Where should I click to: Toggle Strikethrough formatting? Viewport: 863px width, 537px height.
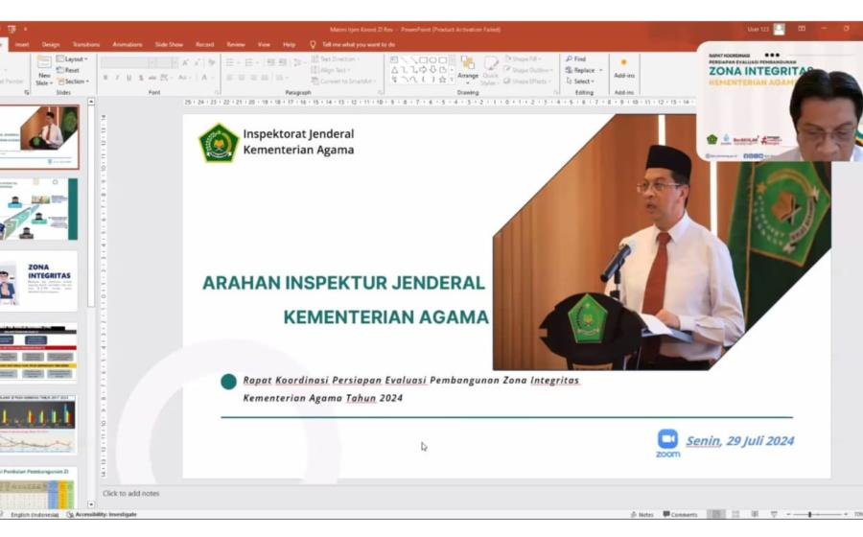[152, 78]
